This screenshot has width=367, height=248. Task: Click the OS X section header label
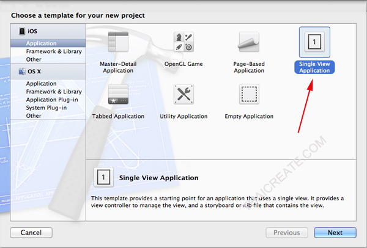pos(34,71)
